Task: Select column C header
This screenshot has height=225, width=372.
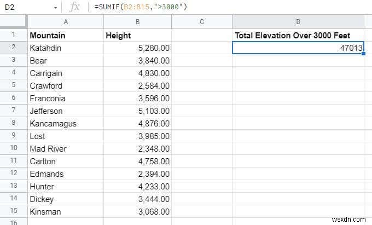Action: click(x=202, y=22)
